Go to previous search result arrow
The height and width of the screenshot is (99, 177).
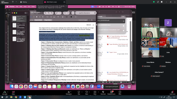88,20
